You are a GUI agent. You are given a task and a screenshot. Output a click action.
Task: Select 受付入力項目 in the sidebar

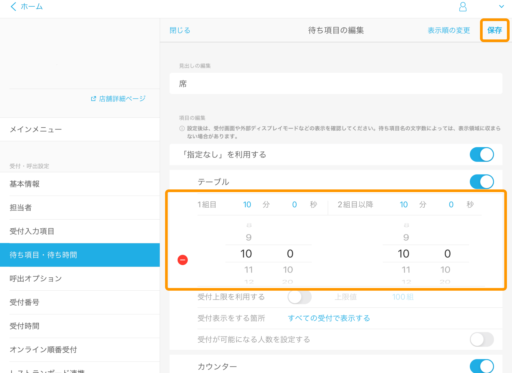80,231
